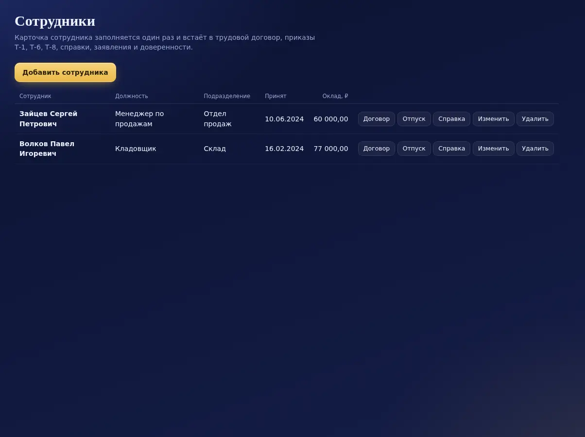Generate Справка for Волков Павел Игоревич
Viewport: 585px width, 437px height.
point(451,149)
